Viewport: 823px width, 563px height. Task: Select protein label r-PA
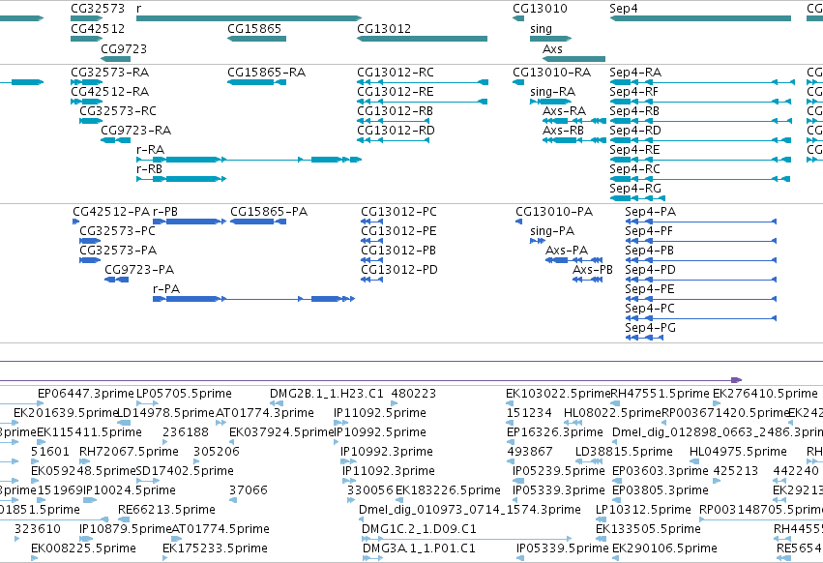(166, 289)
